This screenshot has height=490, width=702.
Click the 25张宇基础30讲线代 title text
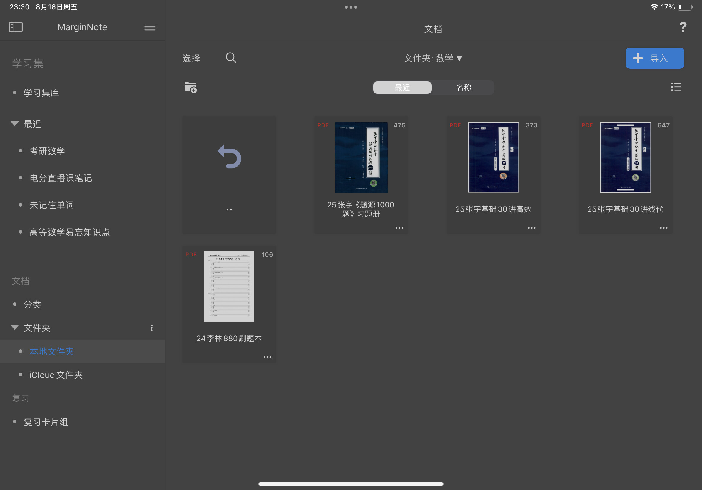tap(625, 209)
